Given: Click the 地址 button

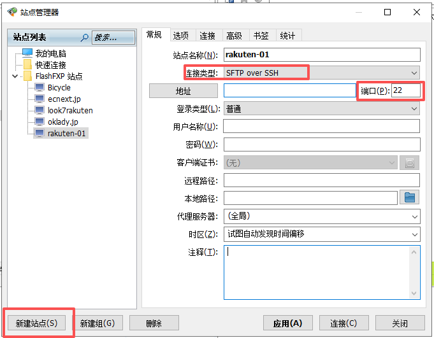Looking at the screenshot, I should [184, 91].
